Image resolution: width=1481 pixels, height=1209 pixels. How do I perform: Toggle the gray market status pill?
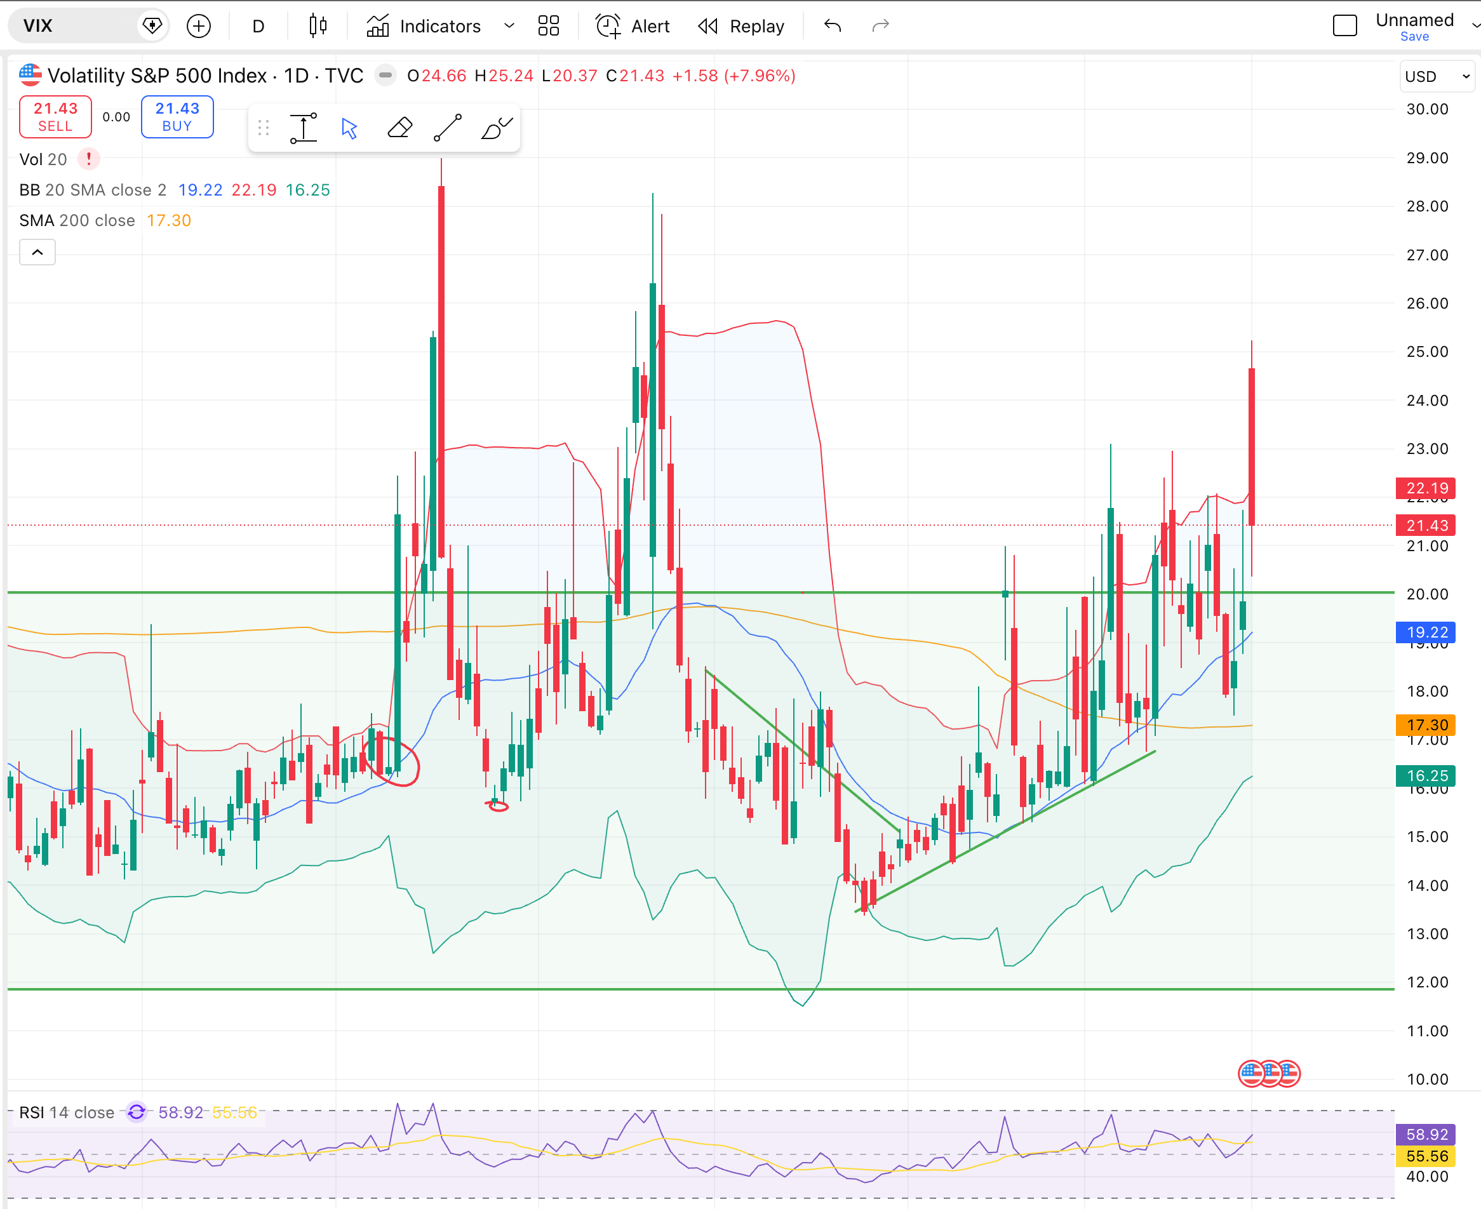[x=385, y=75]
